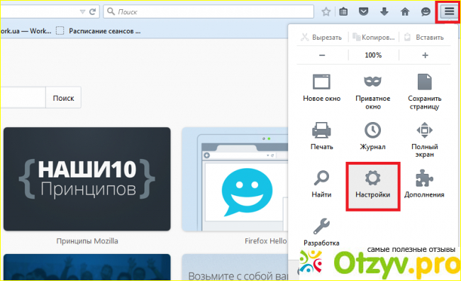Click the Pocket toolbar icon

click(363, 12)
